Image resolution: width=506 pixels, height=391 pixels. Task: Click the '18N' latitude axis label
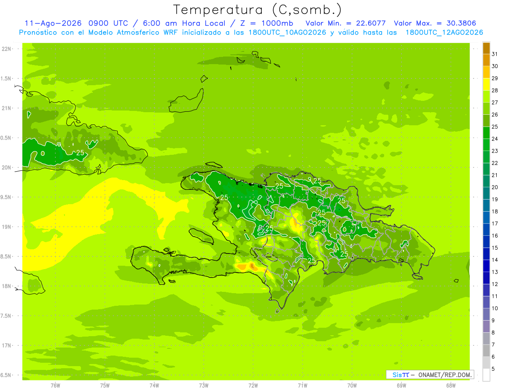coord(7,286)
